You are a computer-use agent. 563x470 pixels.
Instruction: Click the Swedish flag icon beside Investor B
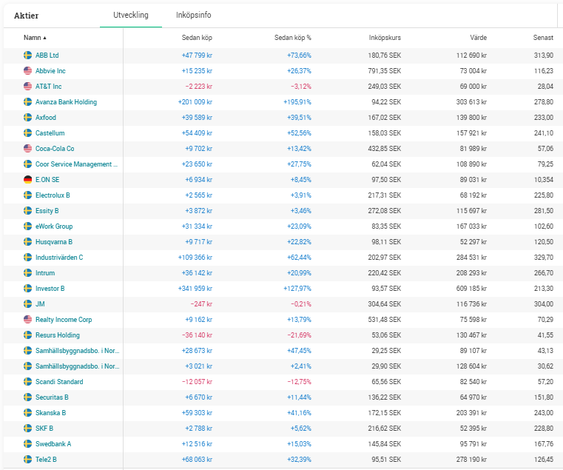pyautogui.click(x=27, y=289)
